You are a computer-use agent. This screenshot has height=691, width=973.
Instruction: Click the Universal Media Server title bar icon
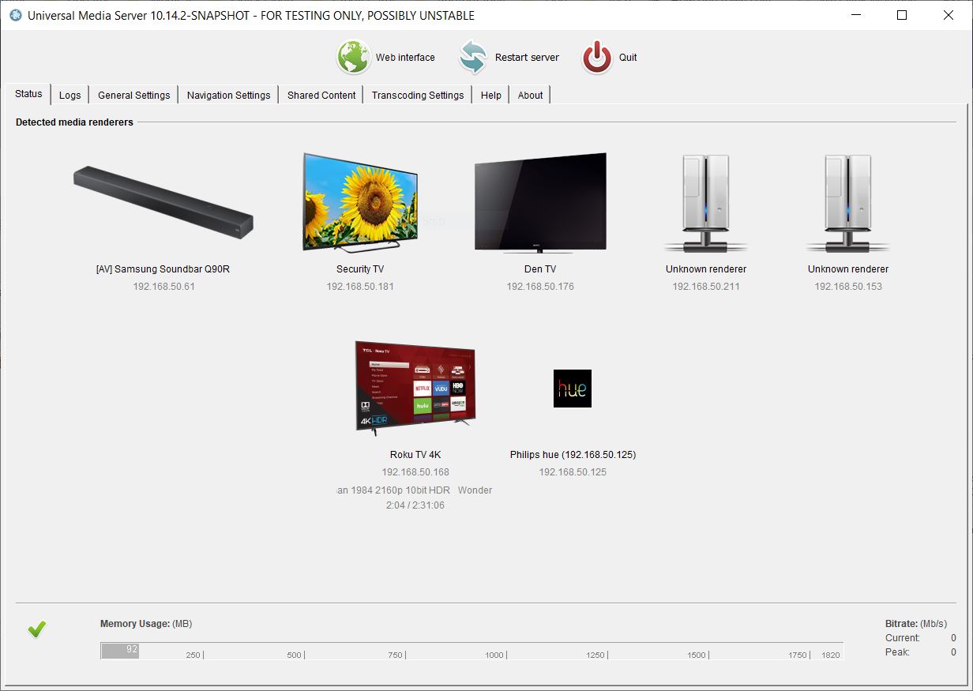15,15
